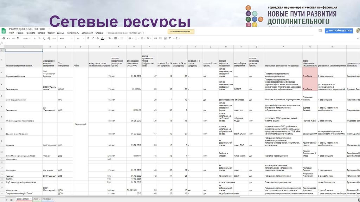Screen dimensions: 360x202
Task: Open the ОУС sheet tab dropdown arrow
Action: coord(39,199)
